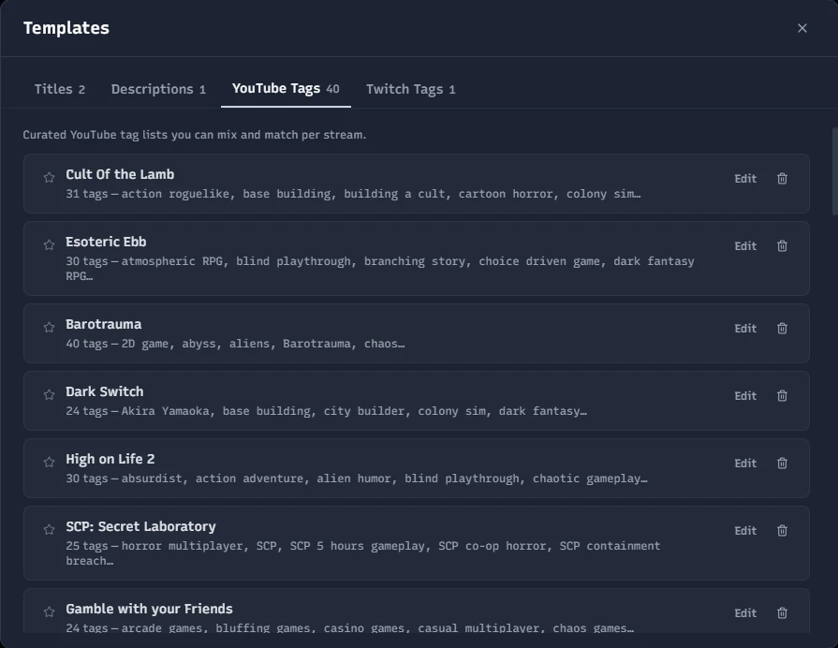This screenshot has height=648, width=838.
Task: Select the YouTube Tags tab
Action: click(x=286, y=89)
